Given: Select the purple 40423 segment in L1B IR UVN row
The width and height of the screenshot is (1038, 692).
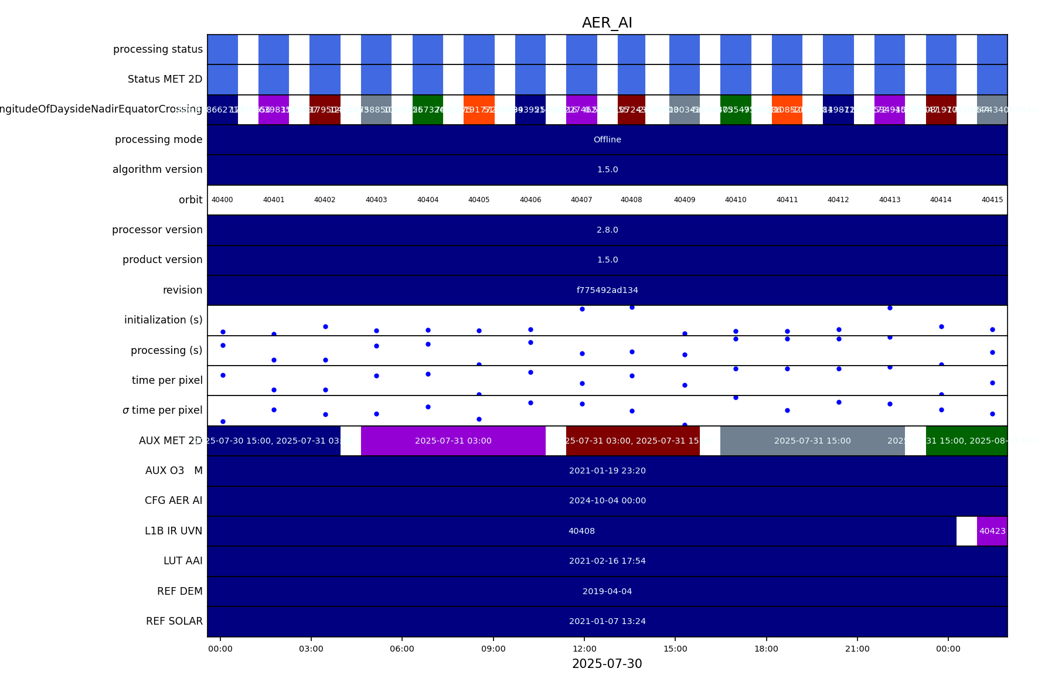Looking at the screenshot, I should pyautogui.click(x=992, y=531).
